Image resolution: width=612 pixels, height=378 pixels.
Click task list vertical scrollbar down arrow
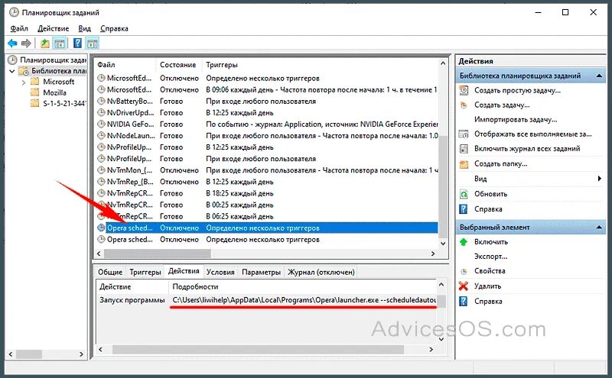[443, 243]
